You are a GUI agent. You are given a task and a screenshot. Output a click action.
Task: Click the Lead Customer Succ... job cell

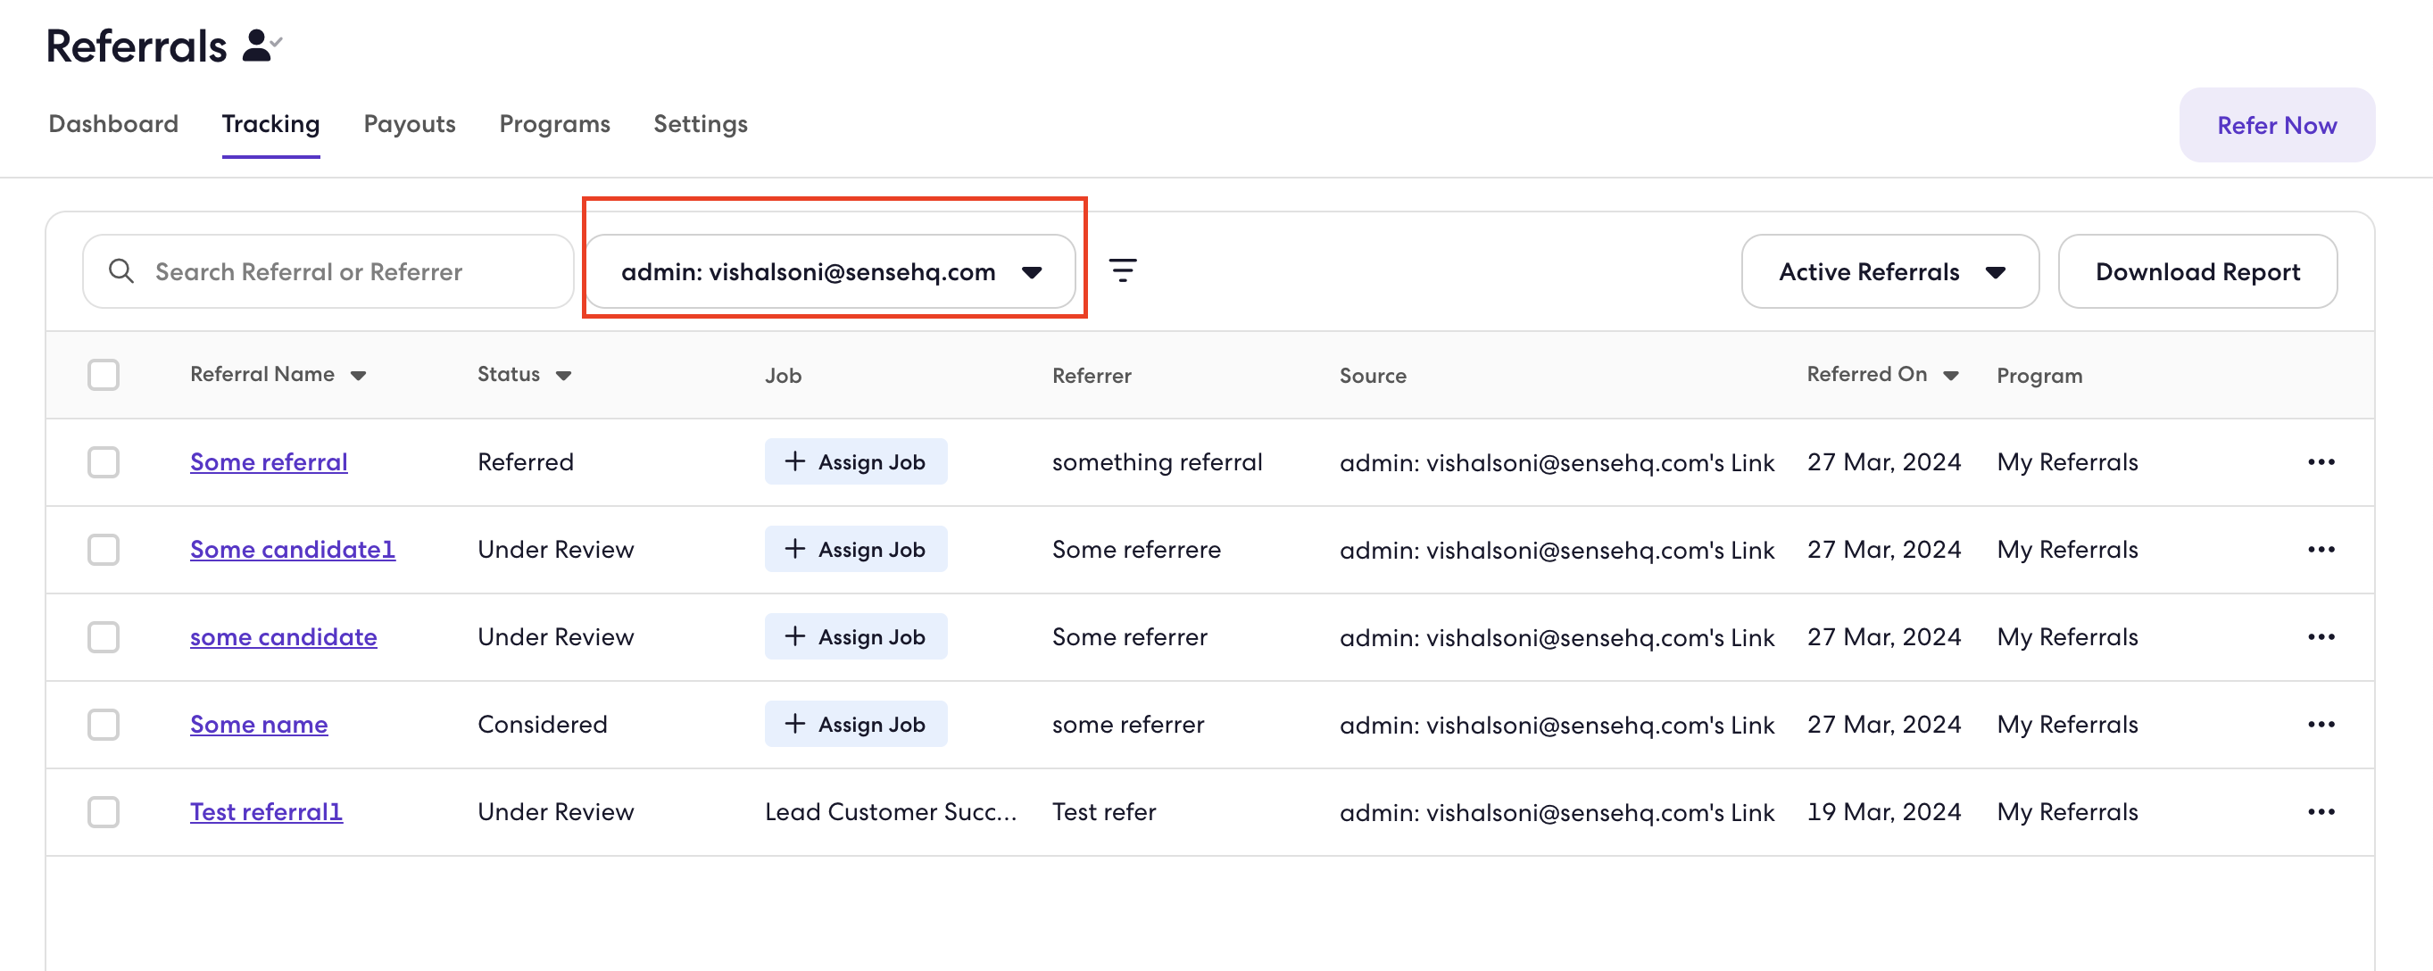[891, 811]
